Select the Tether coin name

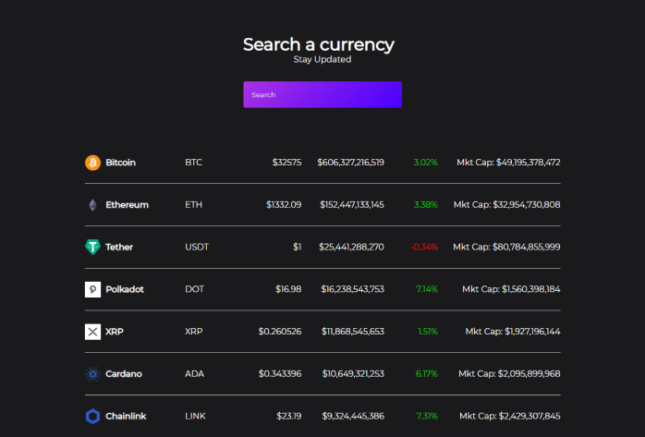119,247
